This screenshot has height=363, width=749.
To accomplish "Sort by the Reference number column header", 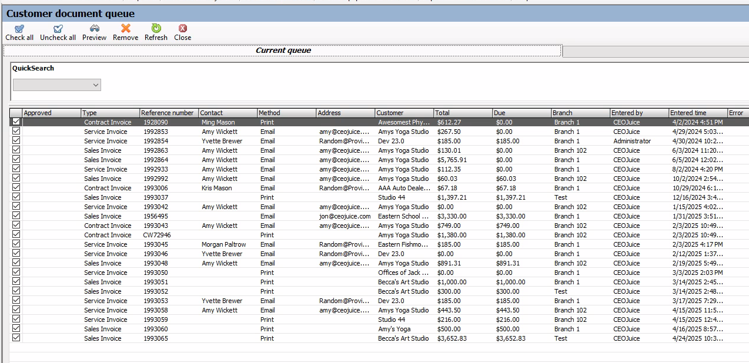I will coord(169,113).
